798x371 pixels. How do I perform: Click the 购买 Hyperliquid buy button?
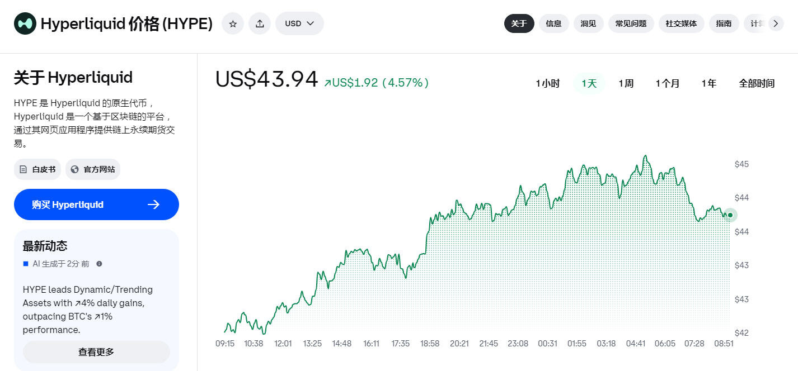(96, 204)
